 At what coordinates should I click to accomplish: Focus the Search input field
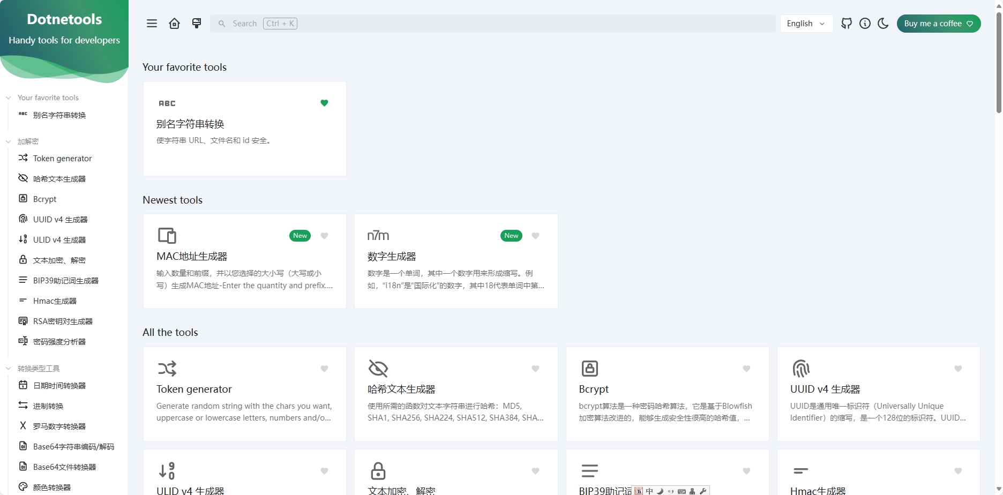pyautogui.click(x=492, y=24)
